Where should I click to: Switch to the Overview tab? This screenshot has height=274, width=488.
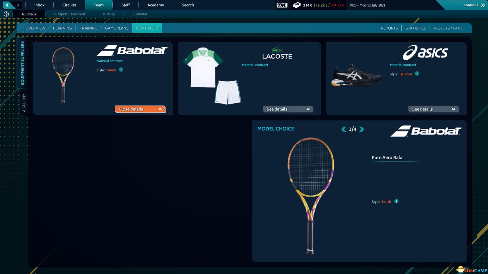[35, 28]
